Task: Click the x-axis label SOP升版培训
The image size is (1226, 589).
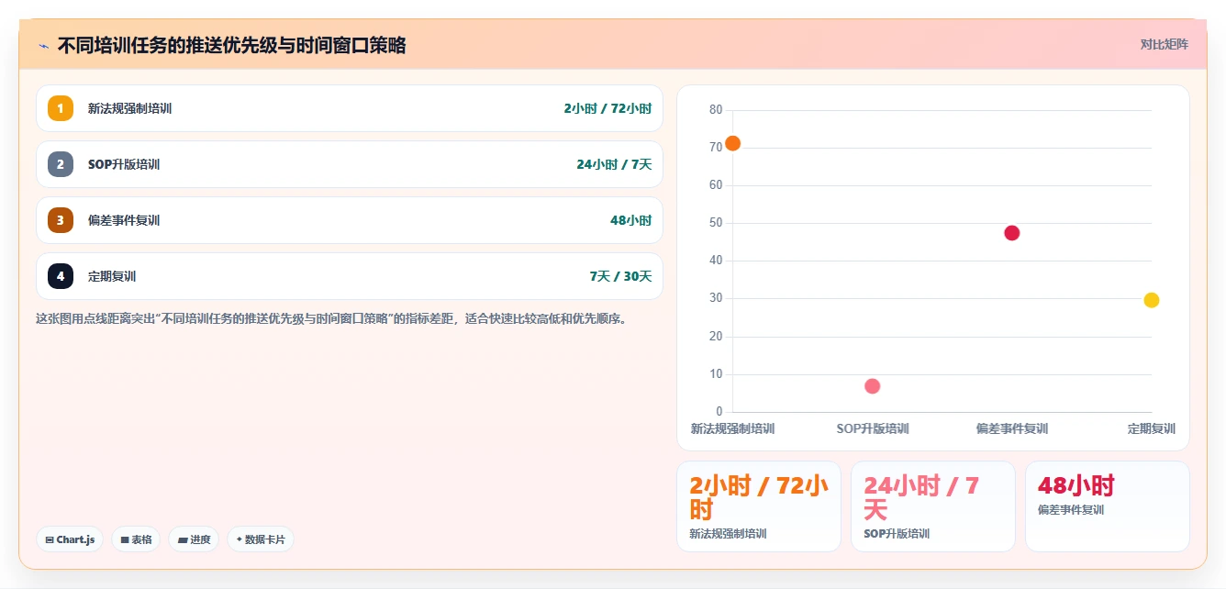Action: pyautogui.click(x=872, y=428)
